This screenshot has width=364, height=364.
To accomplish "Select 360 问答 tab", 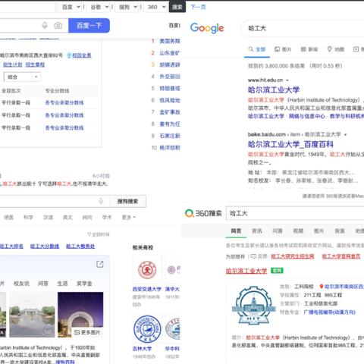I will click(278, 231).
